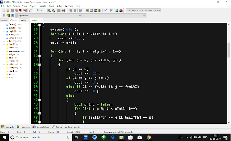Click the editor vertical scrollbar thumb
Image resolution: width=231 pixels, height=141 pixels.
click(229, 50)
